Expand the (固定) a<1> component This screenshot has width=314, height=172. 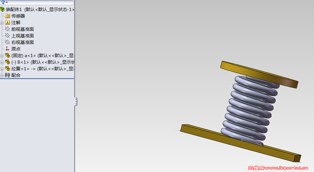pos(2,56)
